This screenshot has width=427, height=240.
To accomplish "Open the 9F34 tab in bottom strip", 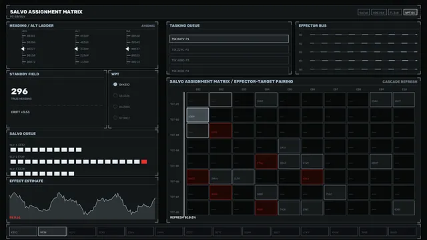I will point(52,231).
